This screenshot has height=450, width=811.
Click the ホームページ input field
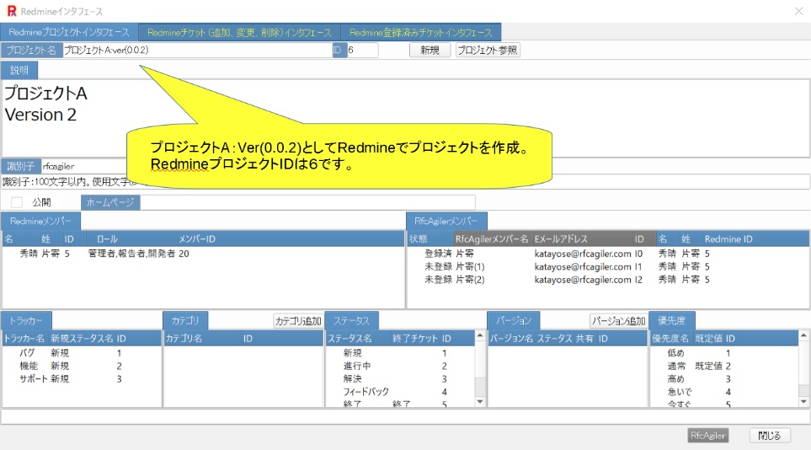[x=307, y=202]
